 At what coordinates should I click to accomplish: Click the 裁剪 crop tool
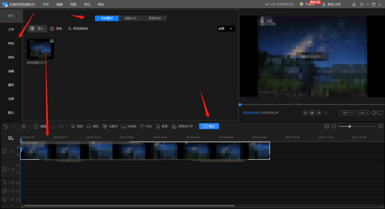pos(77,126)
